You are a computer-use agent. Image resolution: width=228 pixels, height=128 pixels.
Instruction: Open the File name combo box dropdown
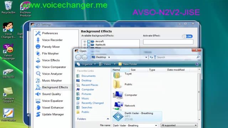pos(156,126)
